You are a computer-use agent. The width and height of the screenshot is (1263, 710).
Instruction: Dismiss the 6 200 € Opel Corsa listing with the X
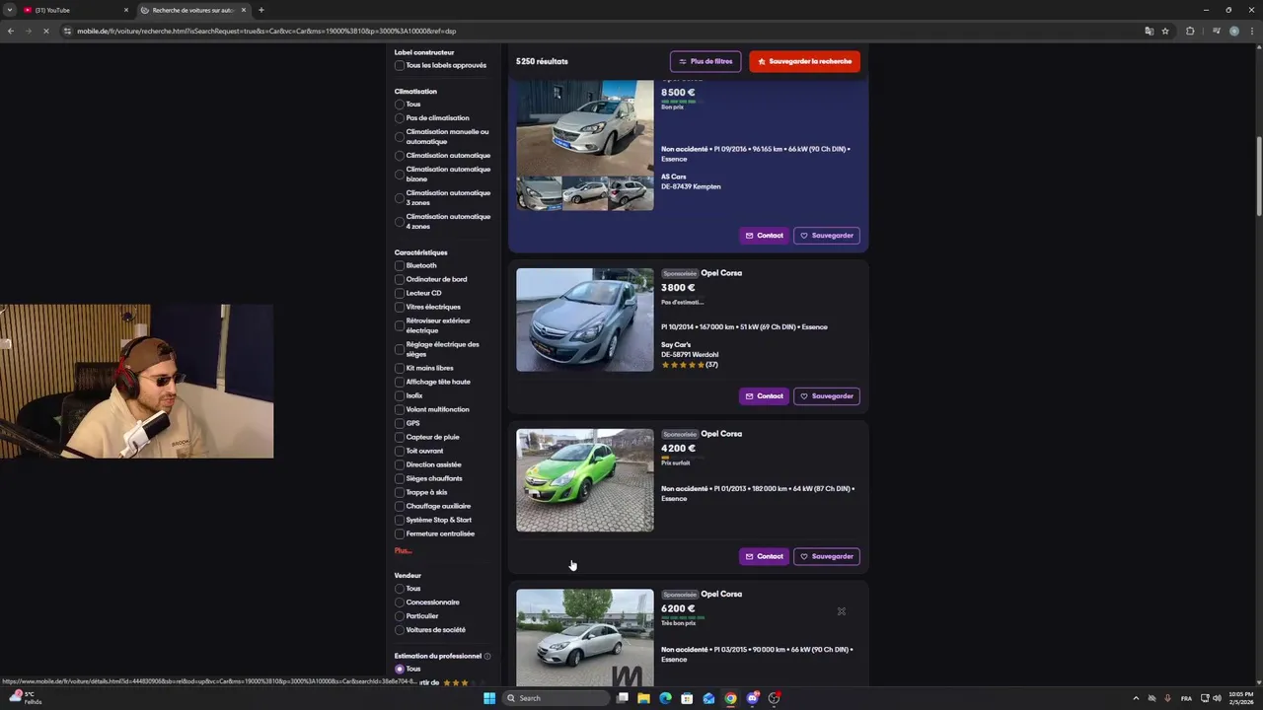[x=842, y=611]
